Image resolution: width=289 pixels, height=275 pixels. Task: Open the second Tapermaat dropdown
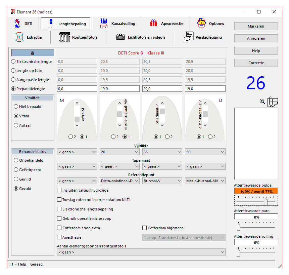tap(119, 166)
